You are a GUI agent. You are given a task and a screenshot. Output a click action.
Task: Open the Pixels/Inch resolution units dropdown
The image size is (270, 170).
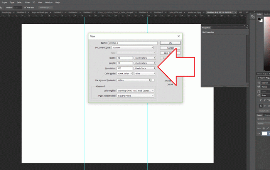pos(145,68)
